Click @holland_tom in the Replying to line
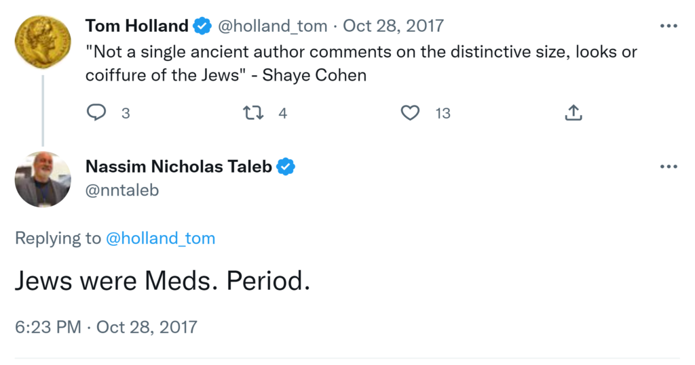The width and height of the screenshot is (695, 365). click(161, 238)
